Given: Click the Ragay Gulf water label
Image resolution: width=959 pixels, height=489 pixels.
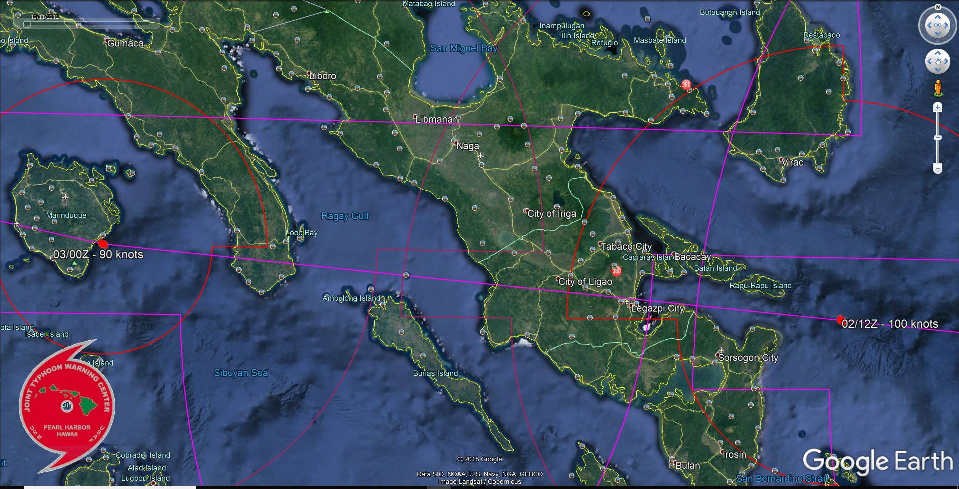Looking at the screenshot, I should pyautogui.click(x=345, y=216).
